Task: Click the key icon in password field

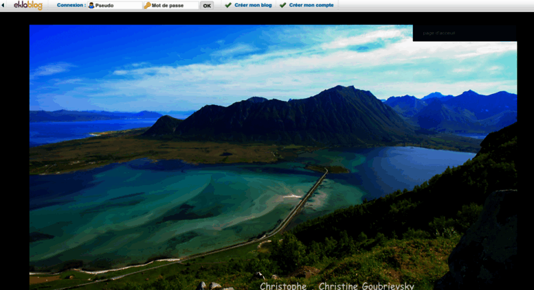Action: 147,5
